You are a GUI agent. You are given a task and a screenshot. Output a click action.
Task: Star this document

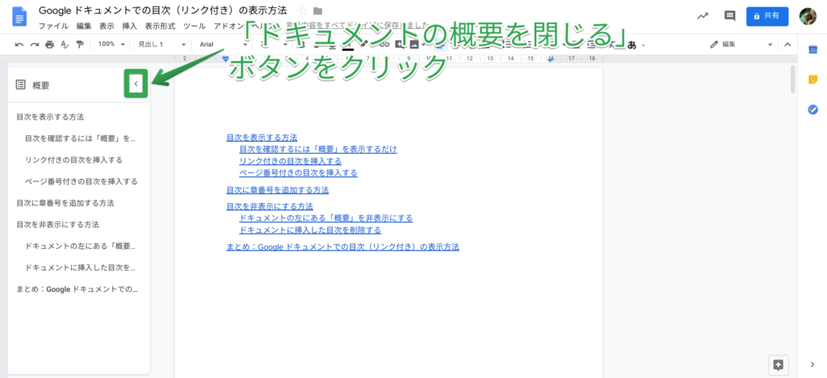303,11
